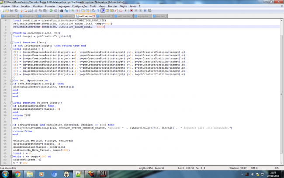Click the taskbar clock showing 21:53
Screen dimensions: 284x178
click(x=273, y=174)
